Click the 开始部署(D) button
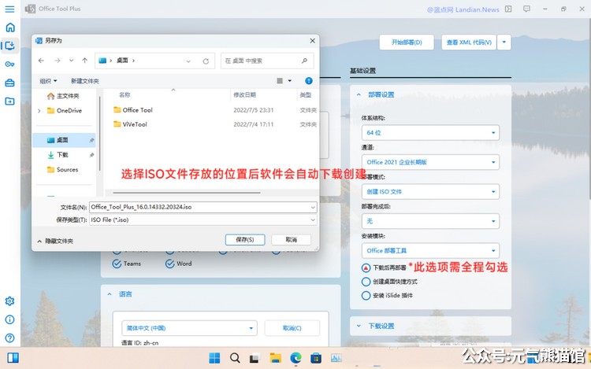Viewport: 591px width, 369px height. [x=407, y=42]
